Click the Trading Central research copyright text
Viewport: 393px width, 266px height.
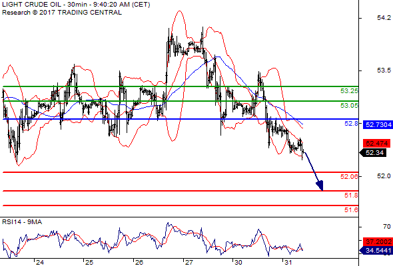coord(62,13)
